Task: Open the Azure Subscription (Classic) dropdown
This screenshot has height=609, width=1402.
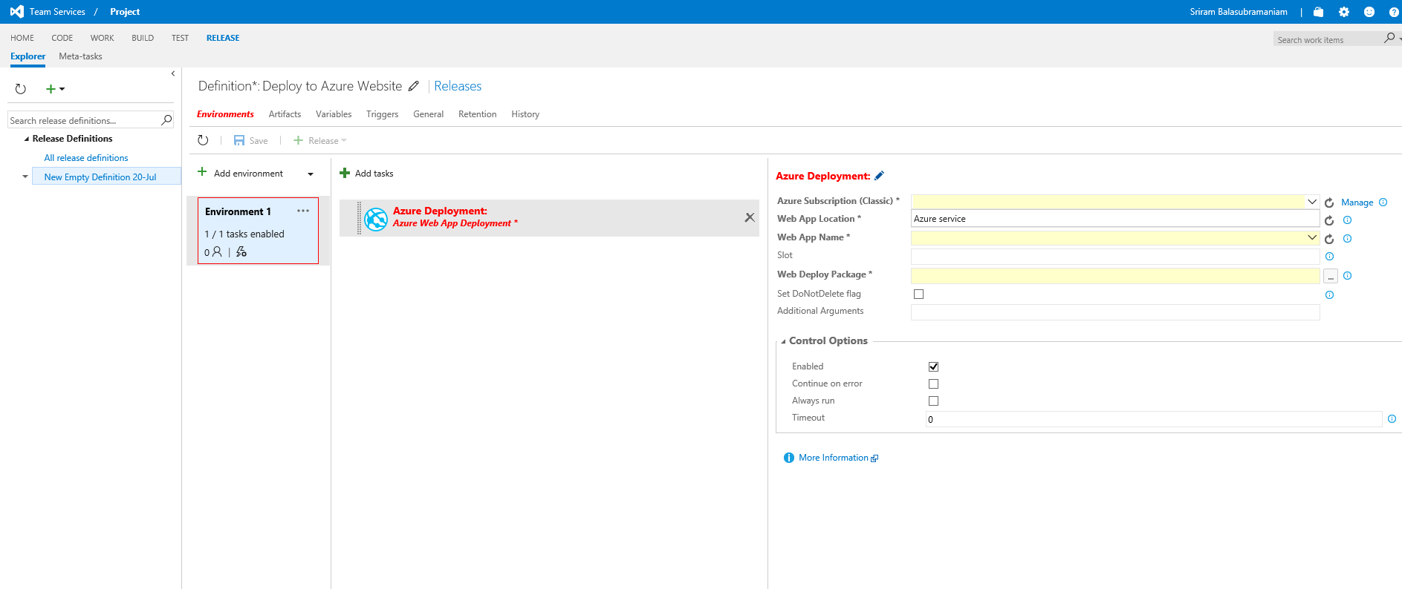Action: click(1312, 202)
